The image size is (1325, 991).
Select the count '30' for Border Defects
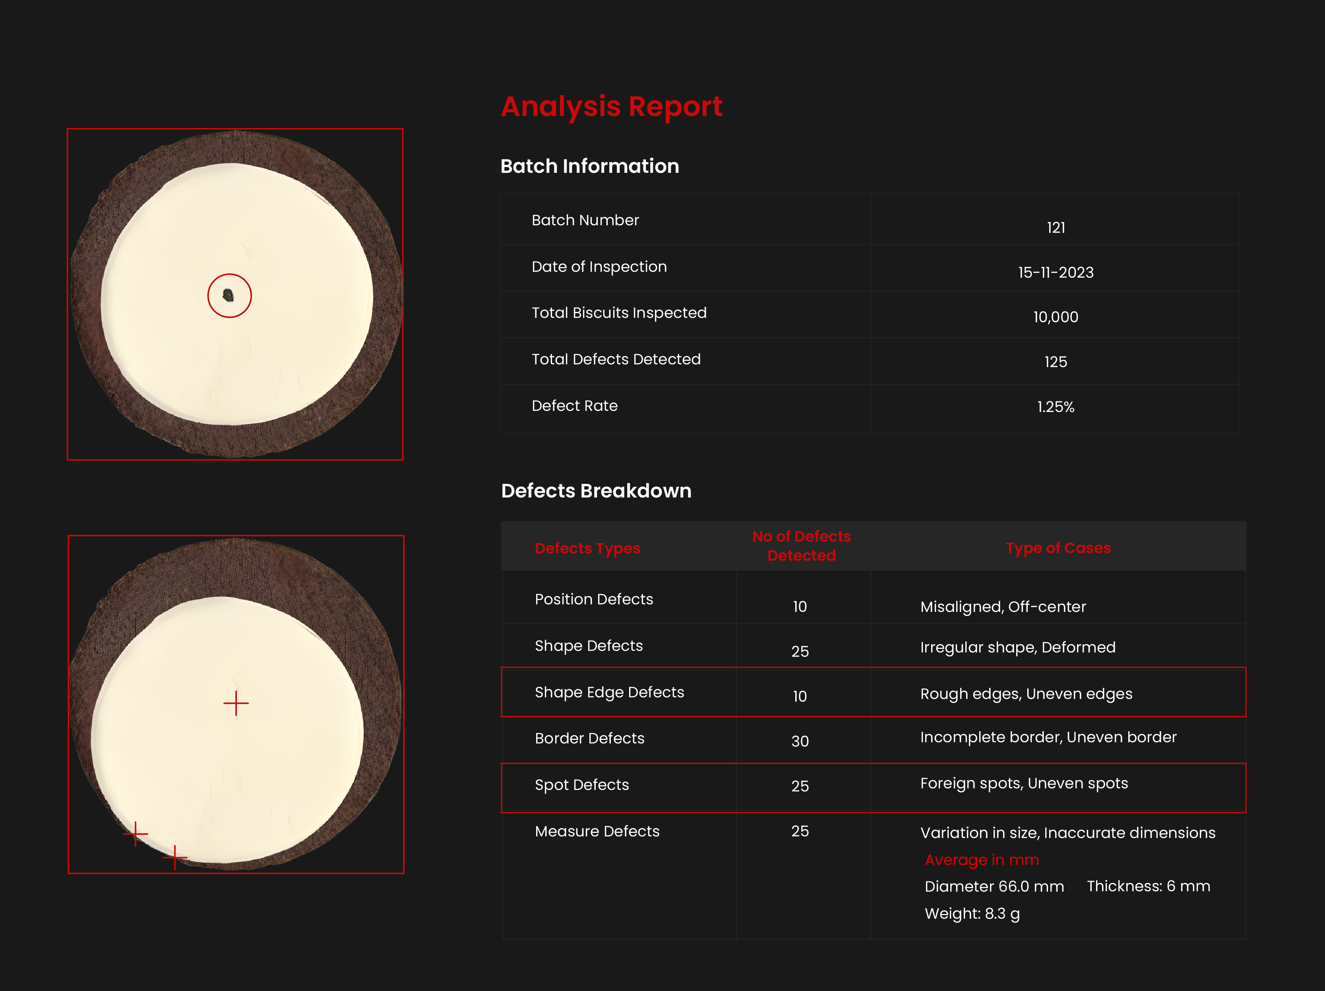(800, 741)
